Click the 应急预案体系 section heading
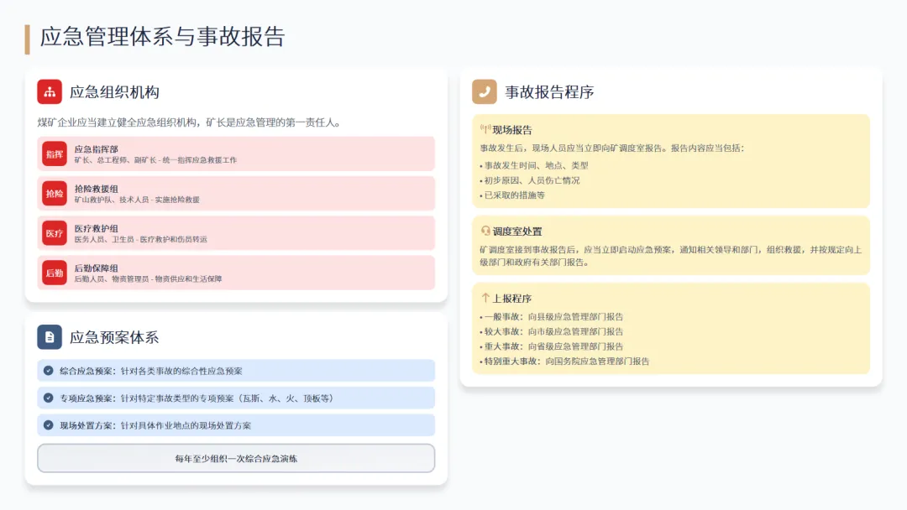Screen dimensions: 907x510 tap(114, 338)
